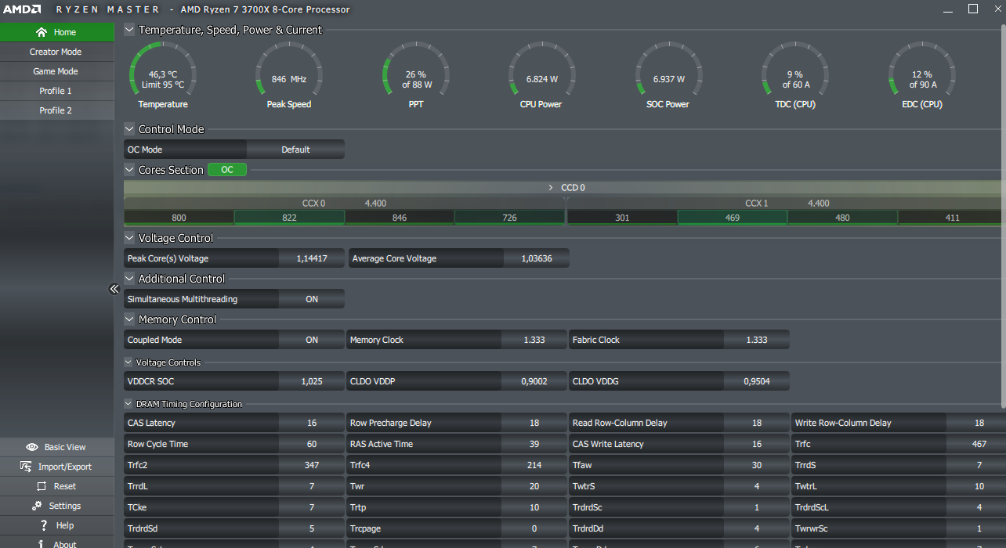Click the Fabric Clock value field

click(757, 340)
